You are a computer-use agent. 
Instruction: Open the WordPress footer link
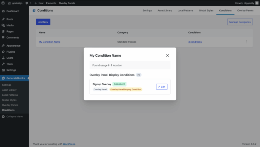tap(69, 144)
